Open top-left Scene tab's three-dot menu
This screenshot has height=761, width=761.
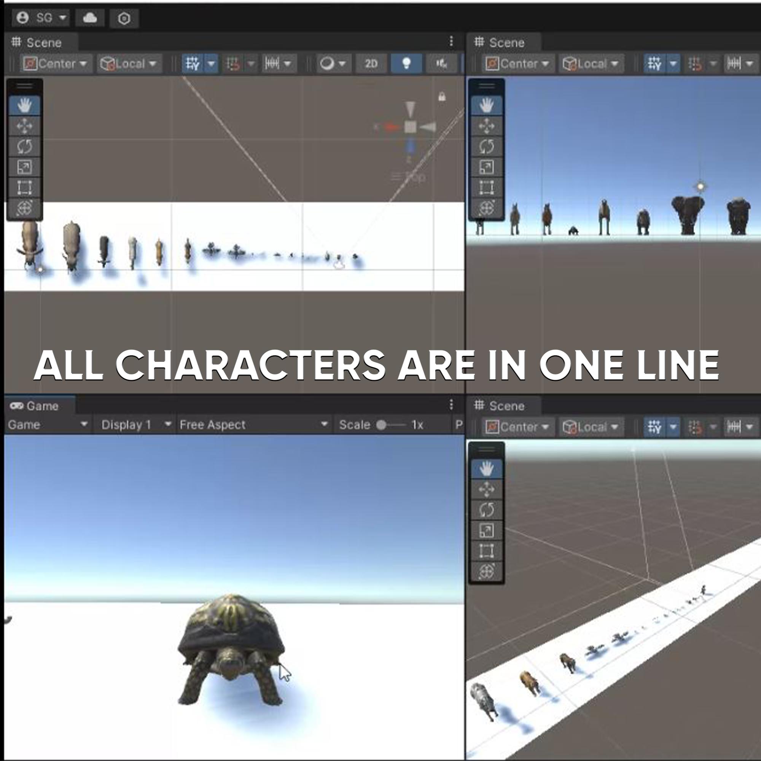[x=451, y=41]
